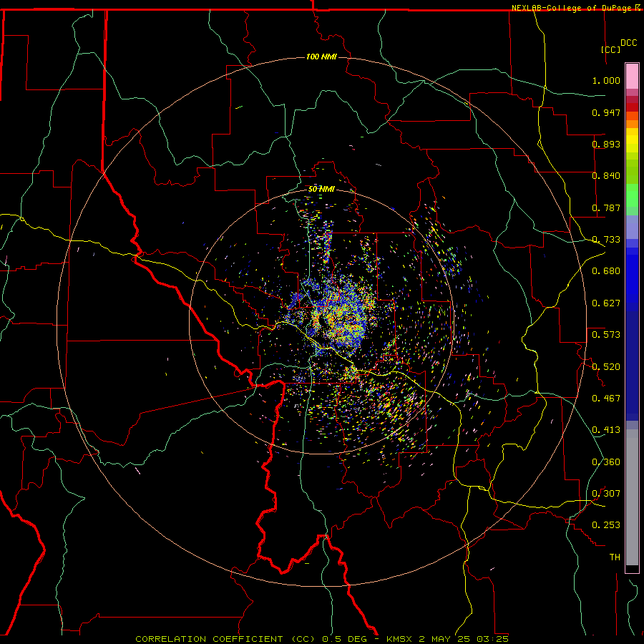Click the 0.573 legend value
Viewport: 644px width, 644px height.
[x=606, y=335]
